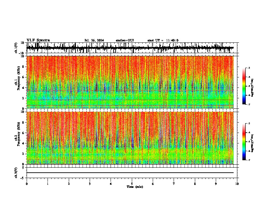Click the ch.2 "Frequency (kHz)" axis label
267x206 pixels.
[x=19, y=134]
